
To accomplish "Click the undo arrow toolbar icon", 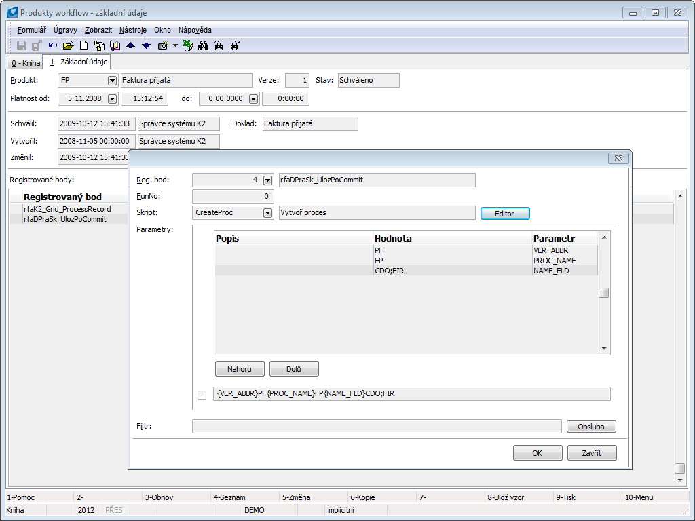I will pyautogui.click(x=53, y=45).
